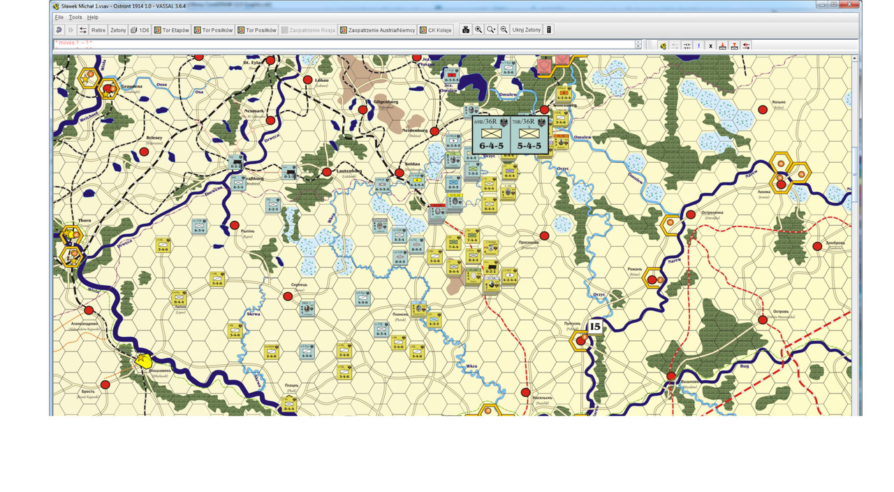This screenshot has width=894, height=492.
Task: Click Ukryj Żetony to hide pieces
Action: click(x=526, y=30)
